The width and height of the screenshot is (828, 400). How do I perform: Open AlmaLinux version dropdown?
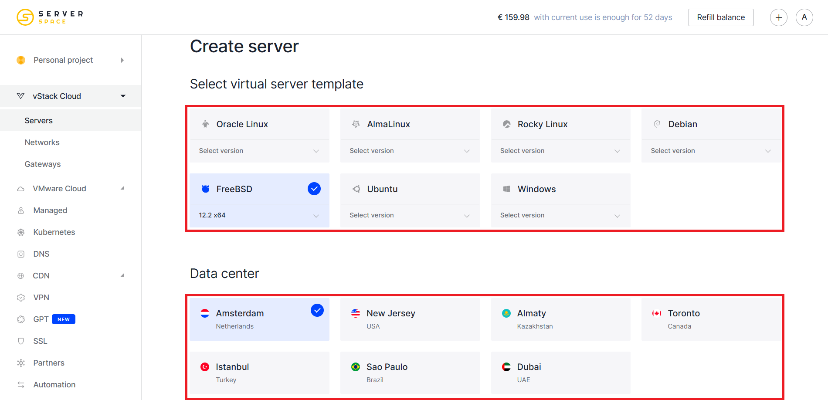pos(410,151)
